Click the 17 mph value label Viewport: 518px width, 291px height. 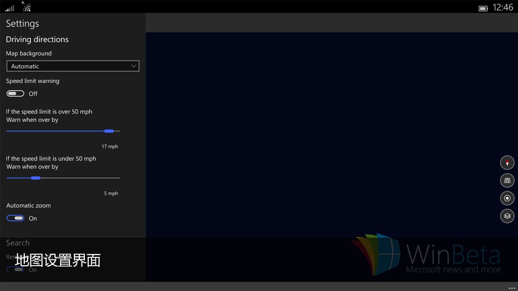click(110, 146)
